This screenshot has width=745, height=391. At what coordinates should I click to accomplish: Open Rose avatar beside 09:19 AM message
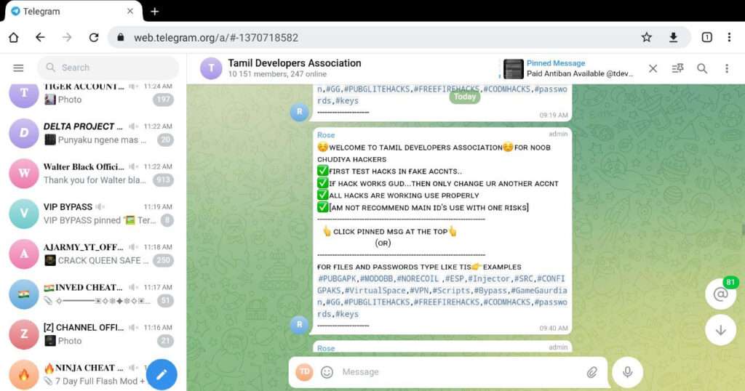pyautogui.click(x=299, y=112)
